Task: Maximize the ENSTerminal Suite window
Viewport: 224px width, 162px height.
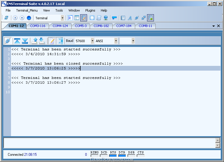Action: point(214,4)
